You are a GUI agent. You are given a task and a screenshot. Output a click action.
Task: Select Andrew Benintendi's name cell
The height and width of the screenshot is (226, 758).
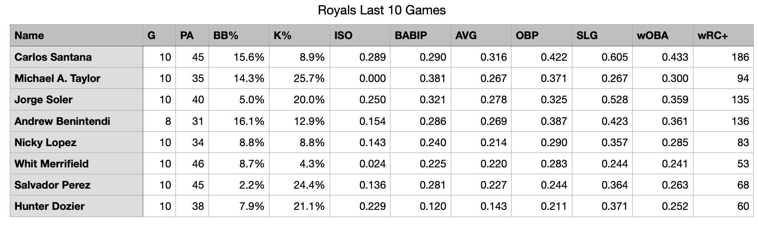pos(62,121)
